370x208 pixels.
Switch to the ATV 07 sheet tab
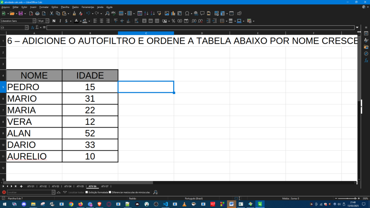point(104,186)
